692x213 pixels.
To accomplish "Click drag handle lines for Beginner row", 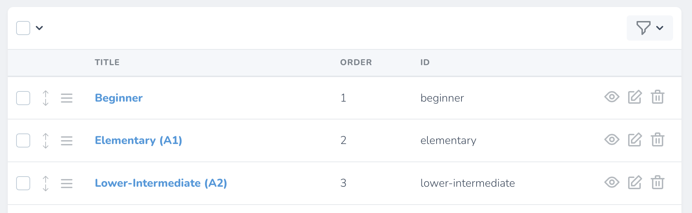I will click(67, 98).
